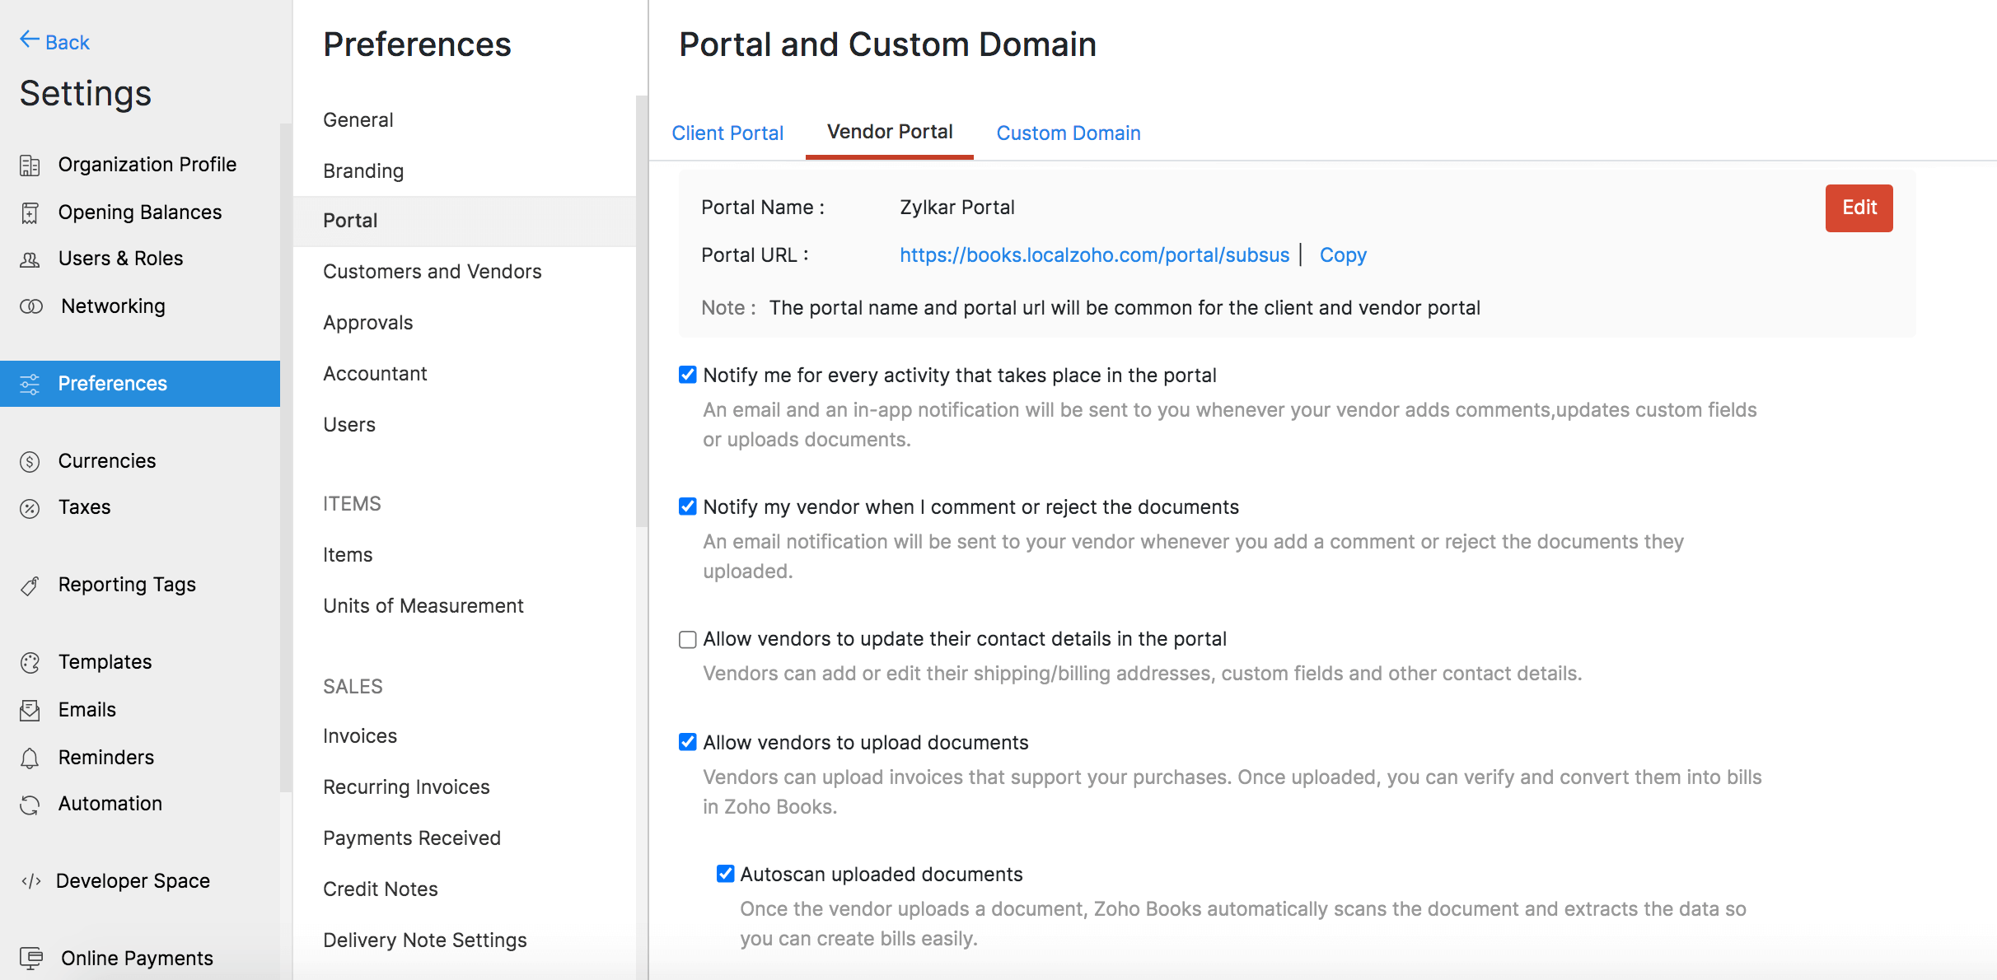
Task: Click the Opening Balances icon
Action: click(x=30, y=213)
